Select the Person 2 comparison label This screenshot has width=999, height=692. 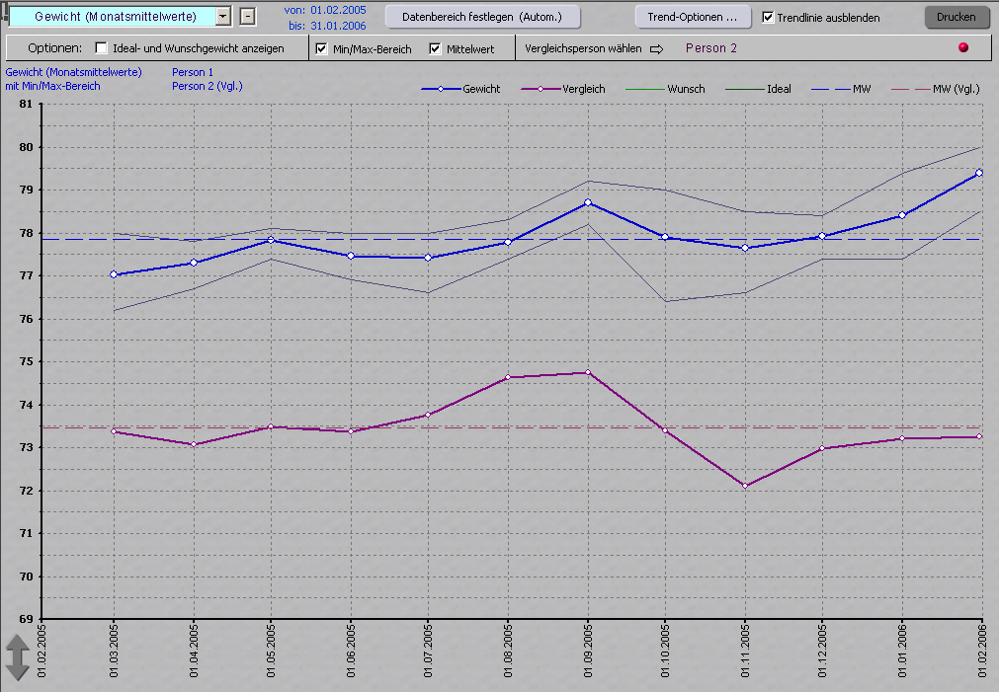pos(711,48)
